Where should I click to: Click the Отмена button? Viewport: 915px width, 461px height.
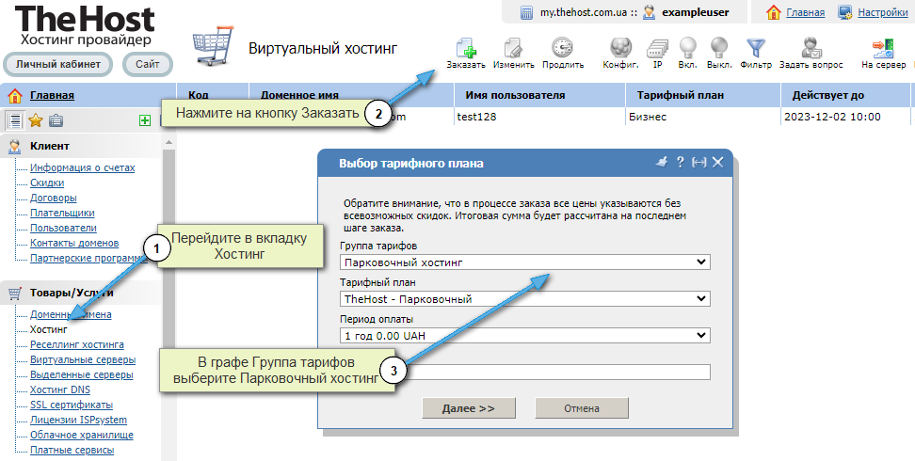coord(582,408)
